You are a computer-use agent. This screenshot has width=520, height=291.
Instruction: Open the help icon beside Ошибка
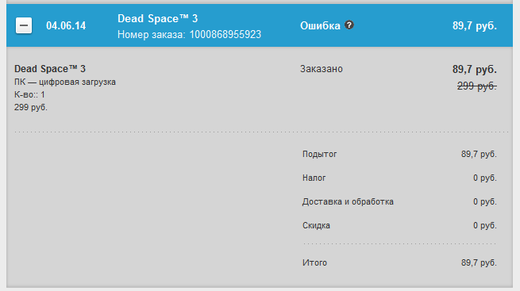[x=349, y=25]
